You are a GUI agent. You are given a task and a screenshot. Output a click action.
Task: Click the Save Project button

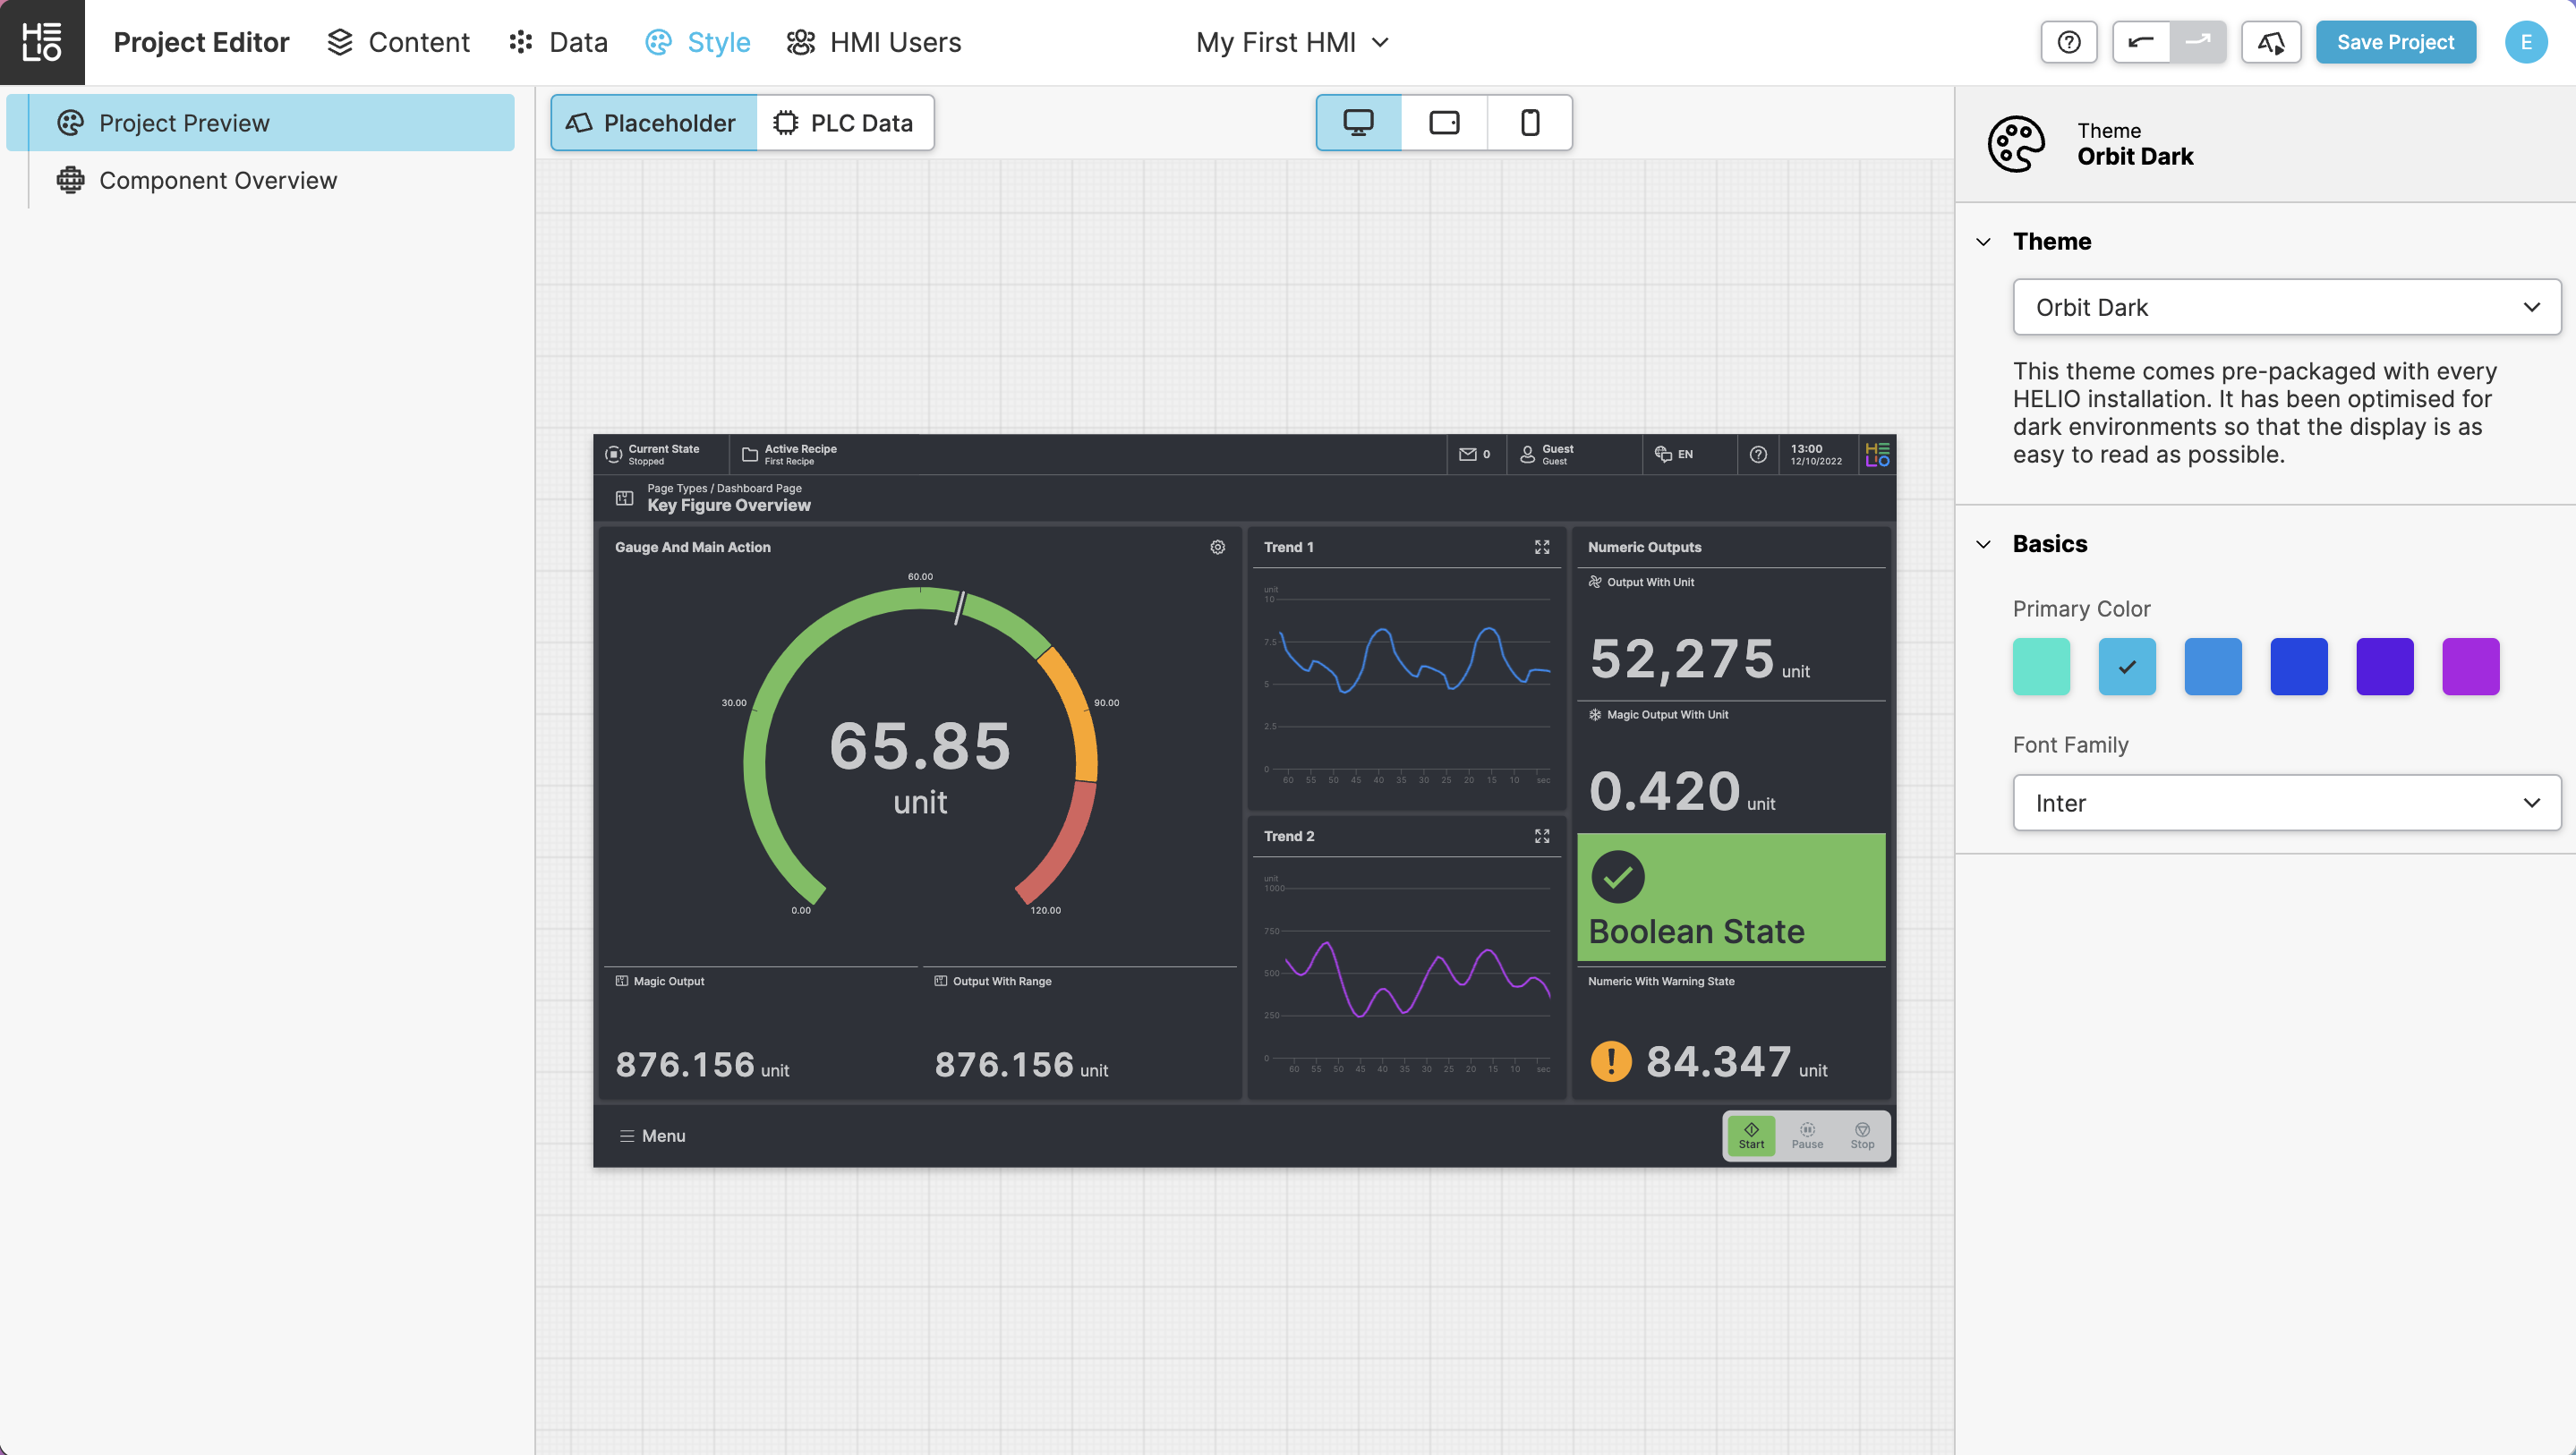[x=2395, y=42]
